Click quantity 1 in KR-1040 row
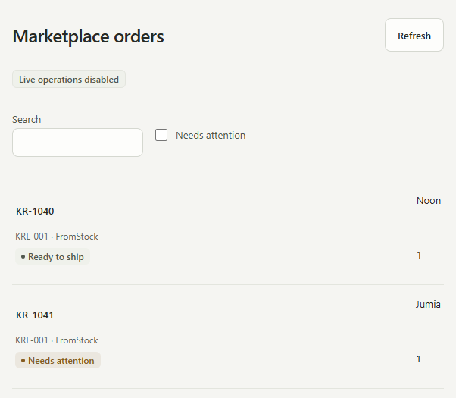Screen dimensions: 456x398 [x=419, y=255]
